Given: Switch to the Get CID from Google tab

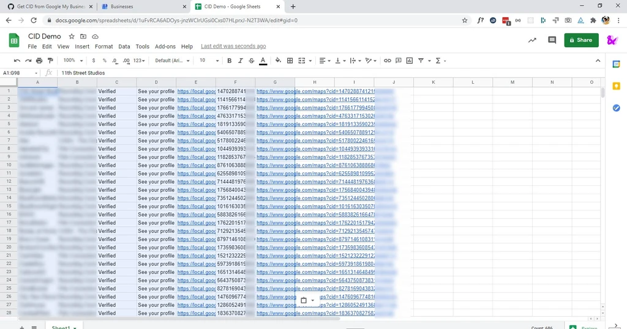Looking at the screenshot, I should (50, 6).
